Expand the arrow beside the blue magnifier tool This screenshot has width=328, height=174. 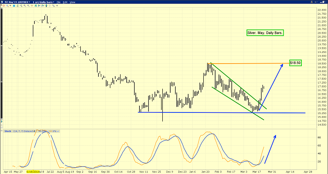10,6
